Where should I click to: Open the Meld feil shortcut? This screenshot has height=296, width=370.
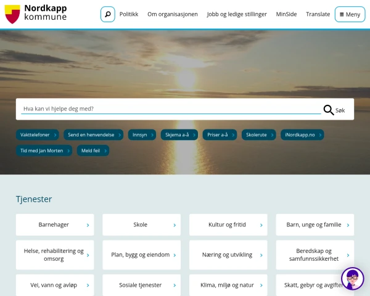coord(93,150)
